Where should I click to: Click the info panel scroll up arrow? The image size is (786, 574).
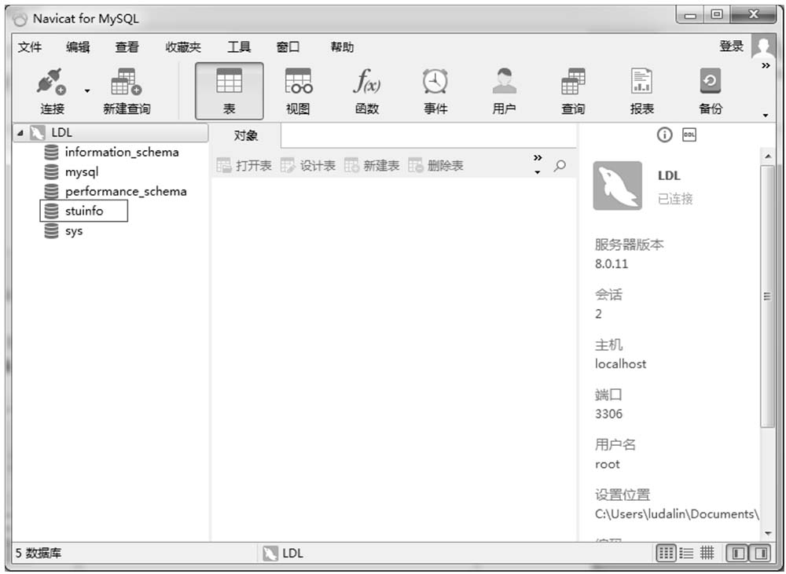click(767, 156)
